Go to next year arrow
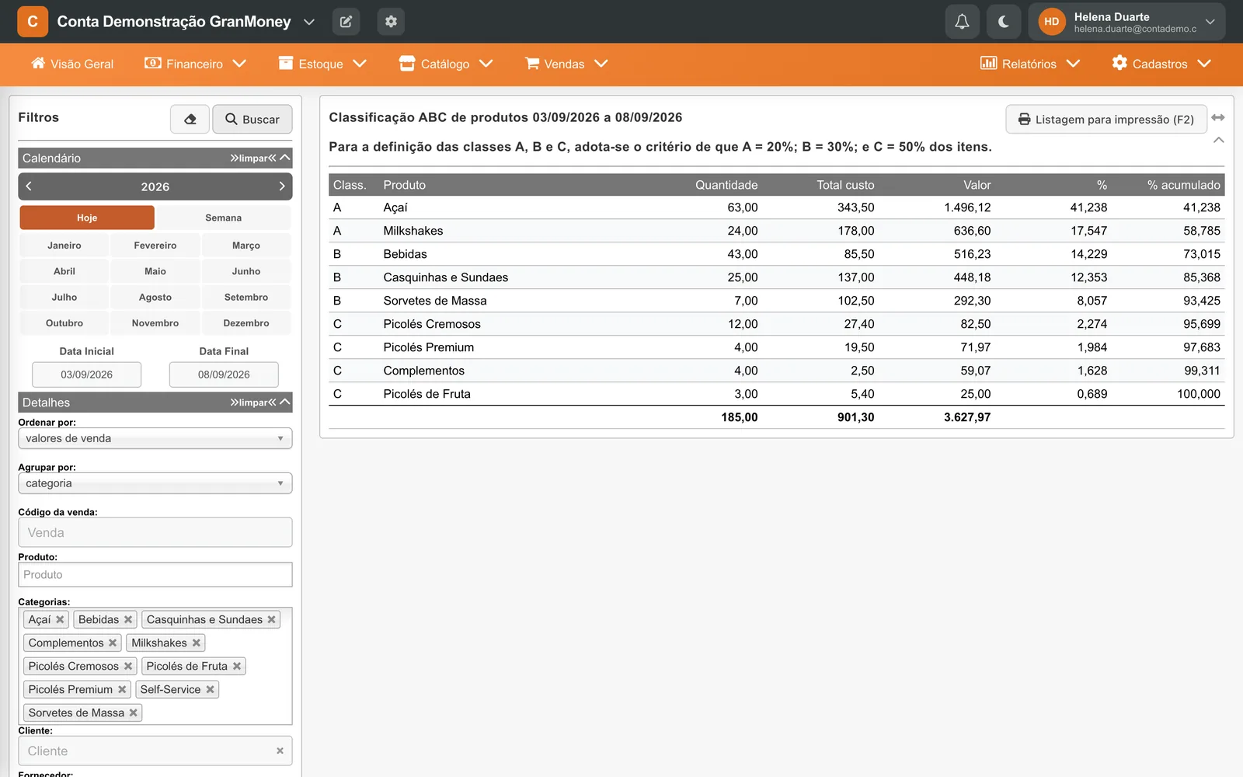This screenshot has height=777, width=1243. click(282, 186)
